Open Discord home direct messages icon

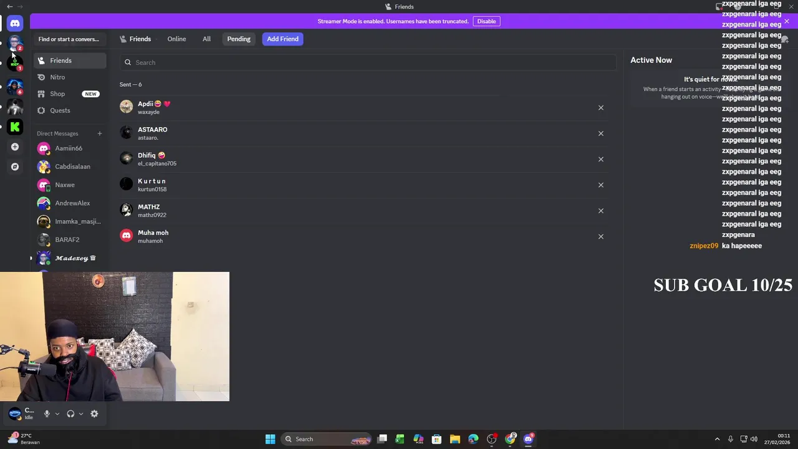pos(15,24)
